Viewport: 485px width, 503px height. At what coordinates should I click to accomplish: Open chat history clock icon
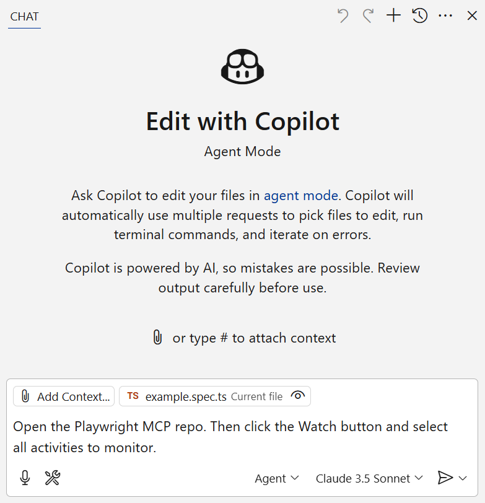click(x=420, y=16)
